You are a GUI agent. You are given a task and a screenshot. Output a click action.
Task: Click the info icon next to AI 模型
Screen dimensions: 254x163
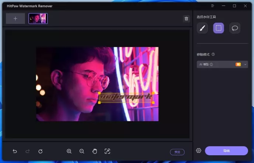[x=212, y=64]
